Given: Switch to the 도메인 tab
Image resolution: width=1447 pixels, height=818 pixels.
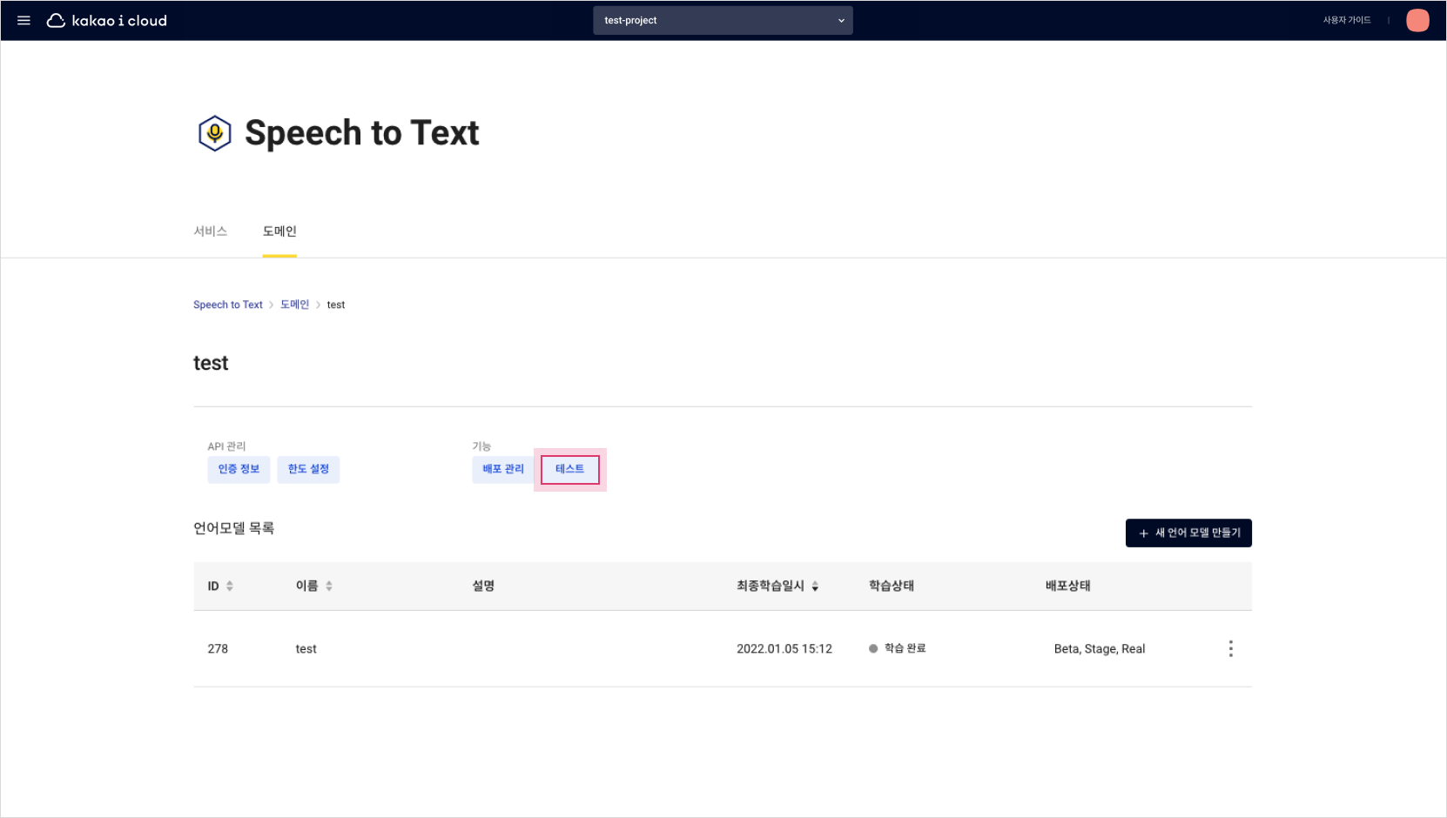Looking at the screenshot, I should coord(279,231).
